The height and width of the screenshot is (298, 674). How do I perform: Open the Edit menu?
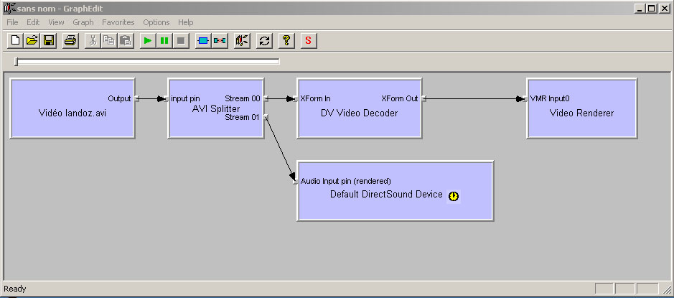33,22
